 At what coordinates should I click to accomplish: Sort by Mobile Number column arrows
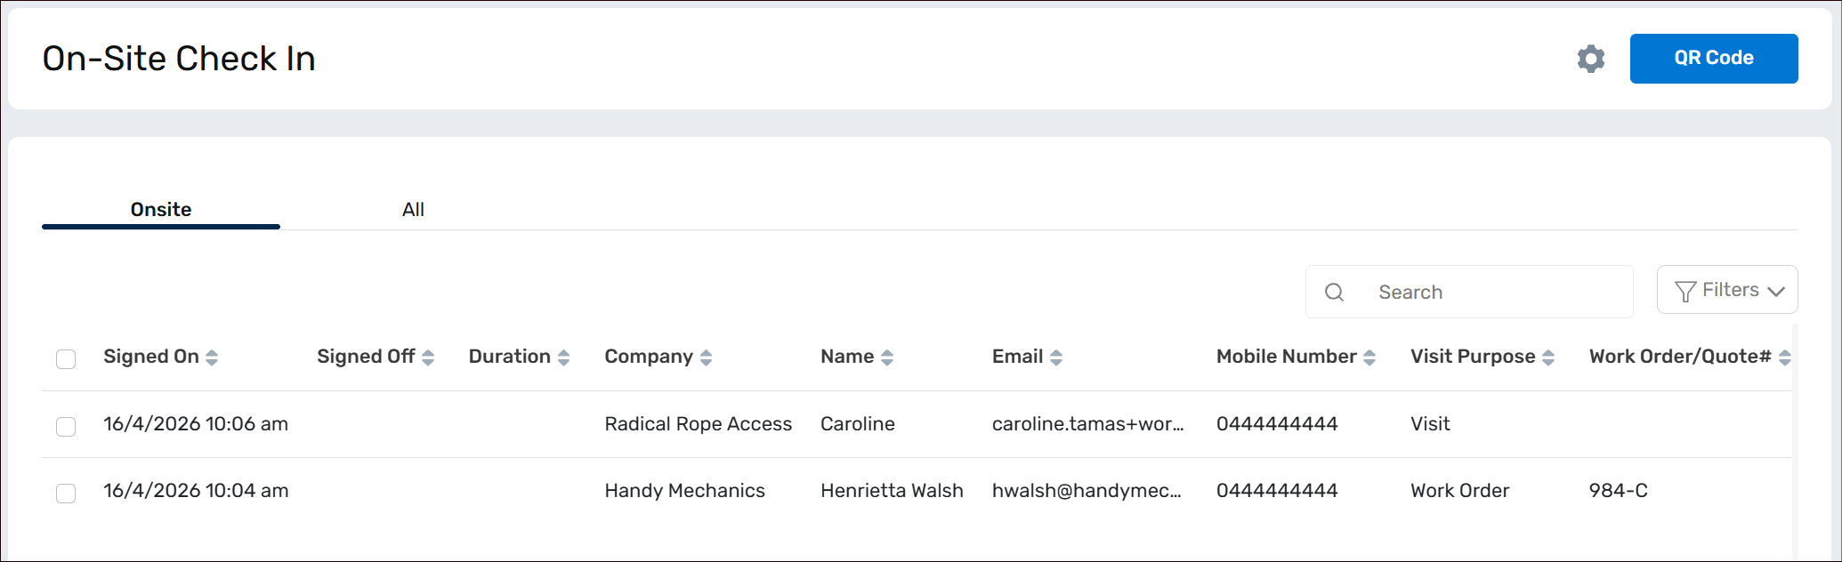coord(1369,357)
